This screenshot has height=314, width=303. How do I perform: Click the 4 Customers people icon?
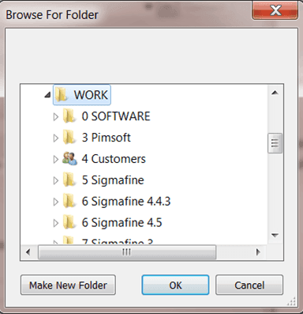click(x=69, y=159)
